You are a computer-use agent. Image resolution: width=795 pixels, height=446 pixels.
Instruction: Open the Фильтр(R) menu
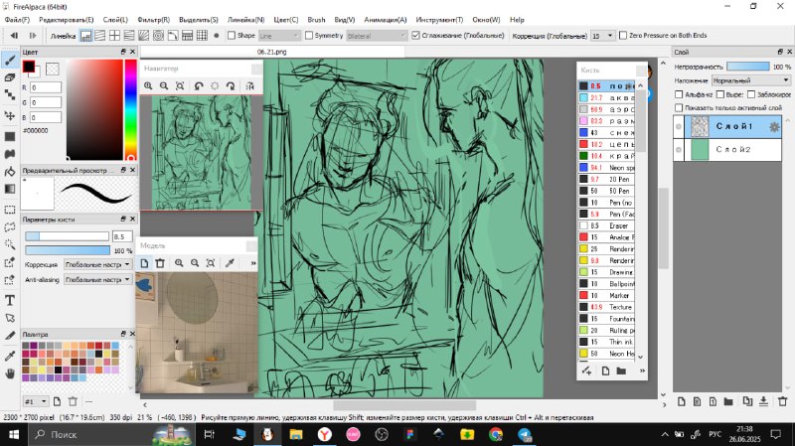(153, 20)
